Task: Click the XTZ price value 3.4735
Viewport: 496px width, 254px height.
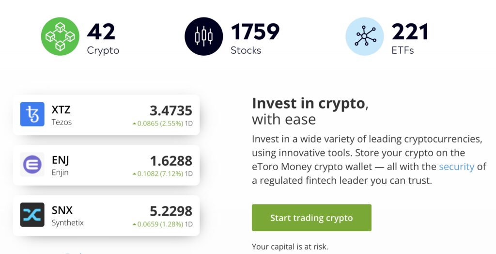Action: click(x=171, y=111)
